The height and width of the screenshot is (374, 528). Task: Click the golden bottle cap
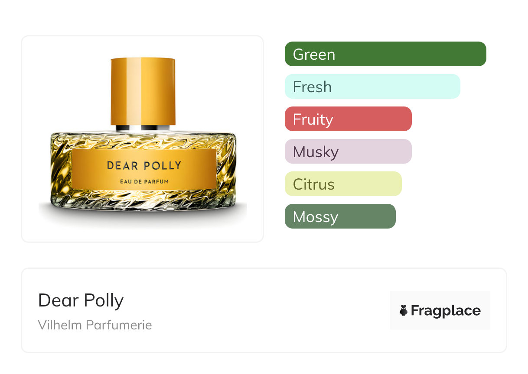[143, 91]
